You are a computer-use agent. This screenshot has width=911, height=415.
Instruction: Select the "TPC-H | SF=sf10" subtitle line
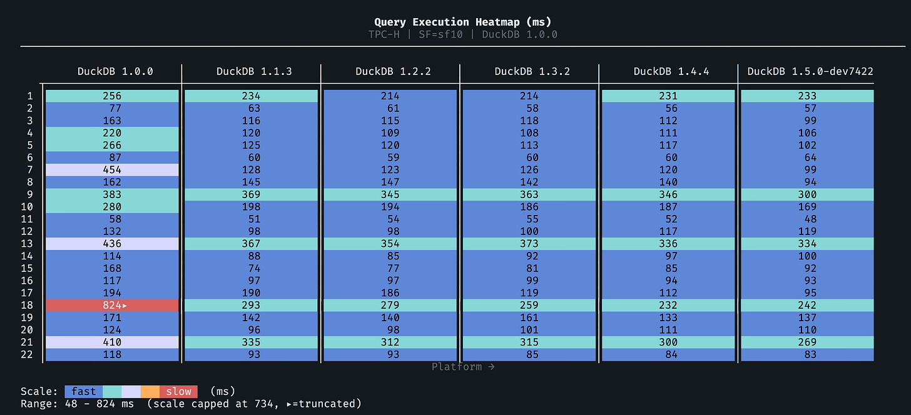463,34
